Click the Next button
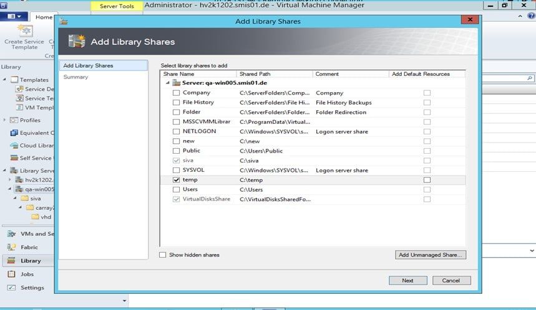Image resolution: width=536 pixels, height=310 pixels. [407, 280]
